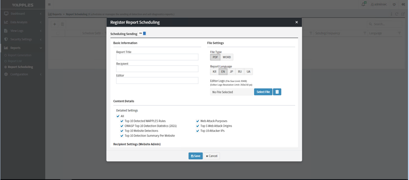Click the trash icon beside Select File
The image size is (409, 180).
pos(277,92)
